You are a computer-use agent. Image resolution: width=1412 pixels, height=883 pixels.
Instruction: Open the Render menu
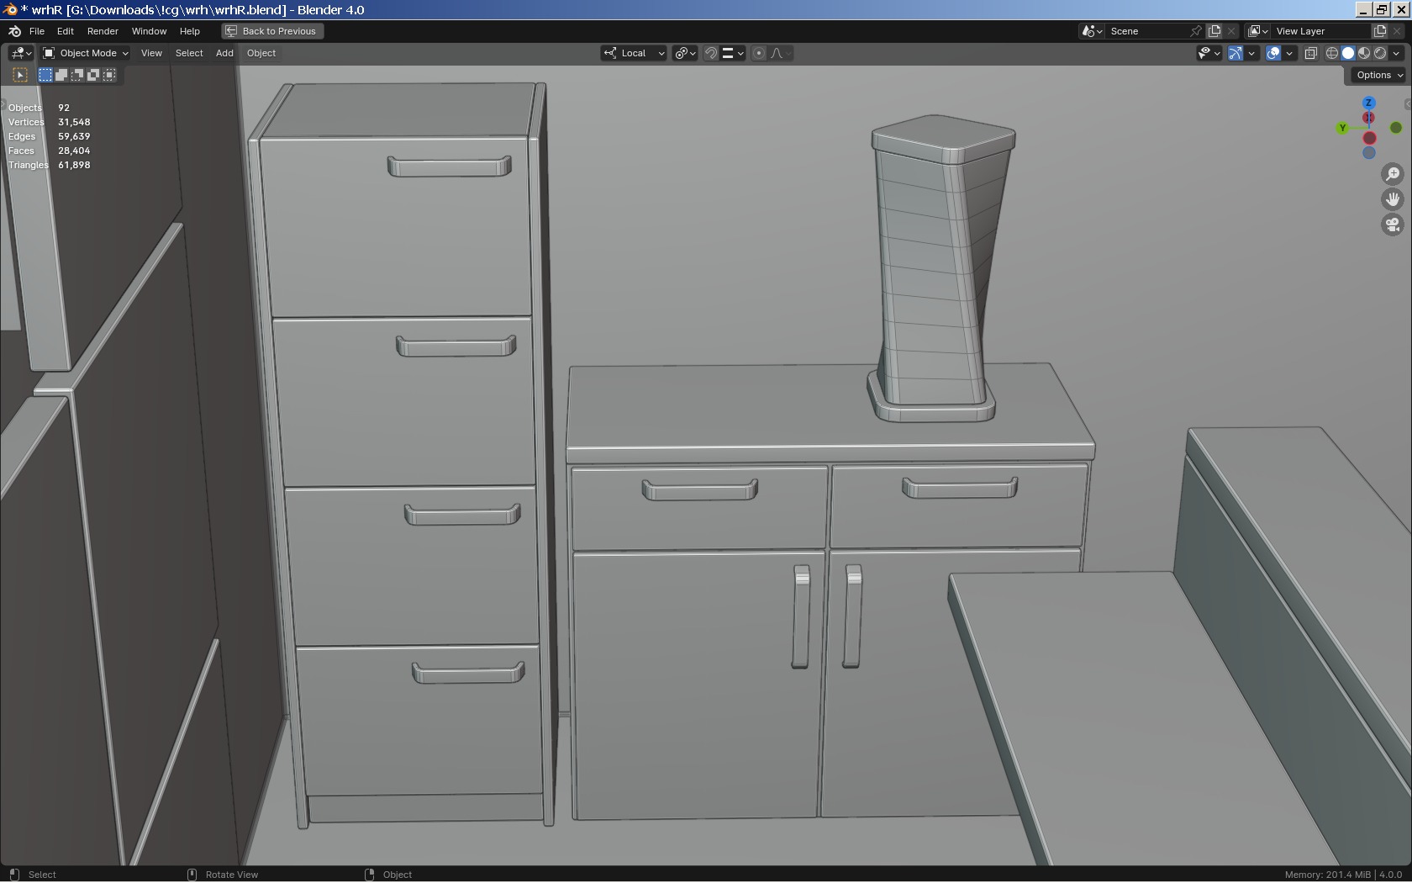103,31
